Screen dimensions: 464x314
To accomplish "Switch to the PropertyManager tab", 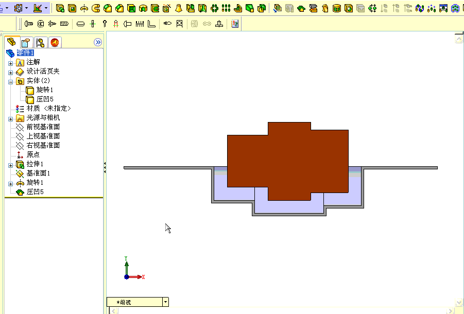I will 26,43.
